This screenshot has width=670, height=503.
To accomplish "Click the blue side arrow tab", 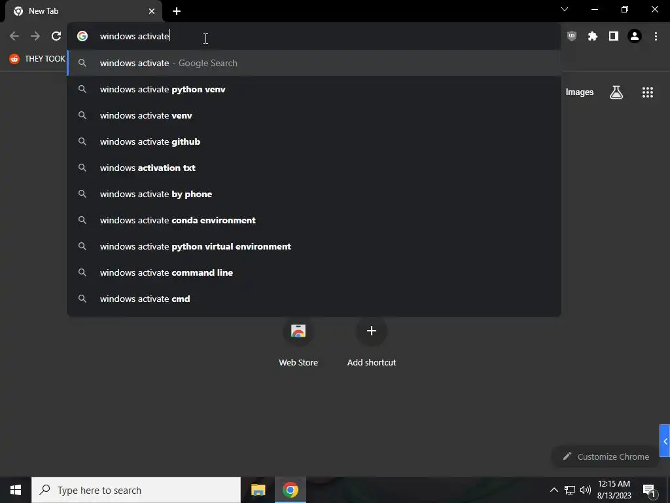I will click(665, 441).
